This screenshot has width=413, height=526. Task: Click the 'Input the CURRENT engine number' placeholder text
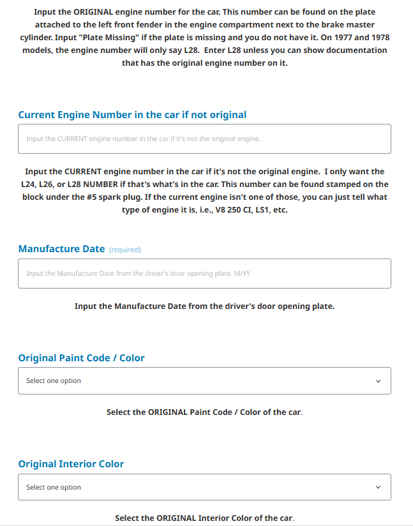point(143,139)
